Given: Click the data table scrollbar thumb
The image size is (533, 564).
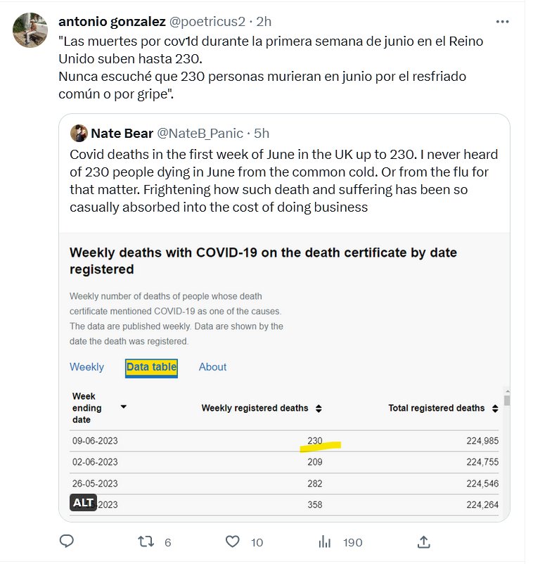Looking at the screenshot, I should pyautogui.click(x=506, y=399).
